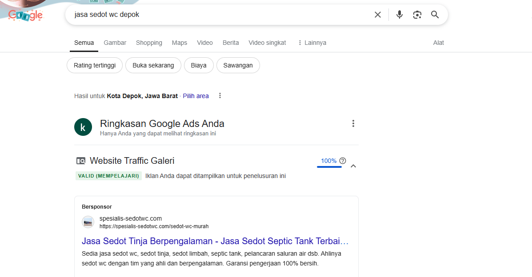Click the 100% progress indicator bar
The height and width of the screenshot is (277, 532).
329,166
